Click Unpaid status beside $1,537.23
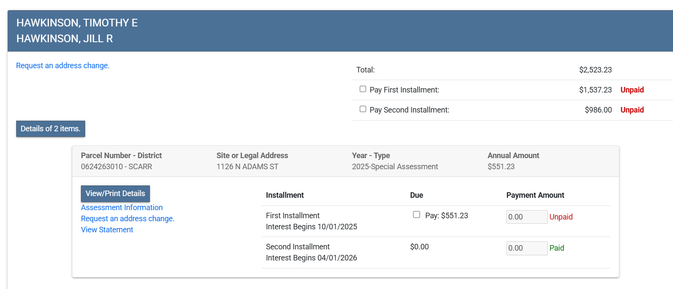Image resolution: width=673 pixels, height=289 pixels. (x=632, y=90)
